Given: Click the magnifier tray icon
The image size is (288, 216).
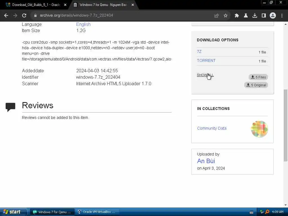Looking at the screenshot, I should [267, 212].
